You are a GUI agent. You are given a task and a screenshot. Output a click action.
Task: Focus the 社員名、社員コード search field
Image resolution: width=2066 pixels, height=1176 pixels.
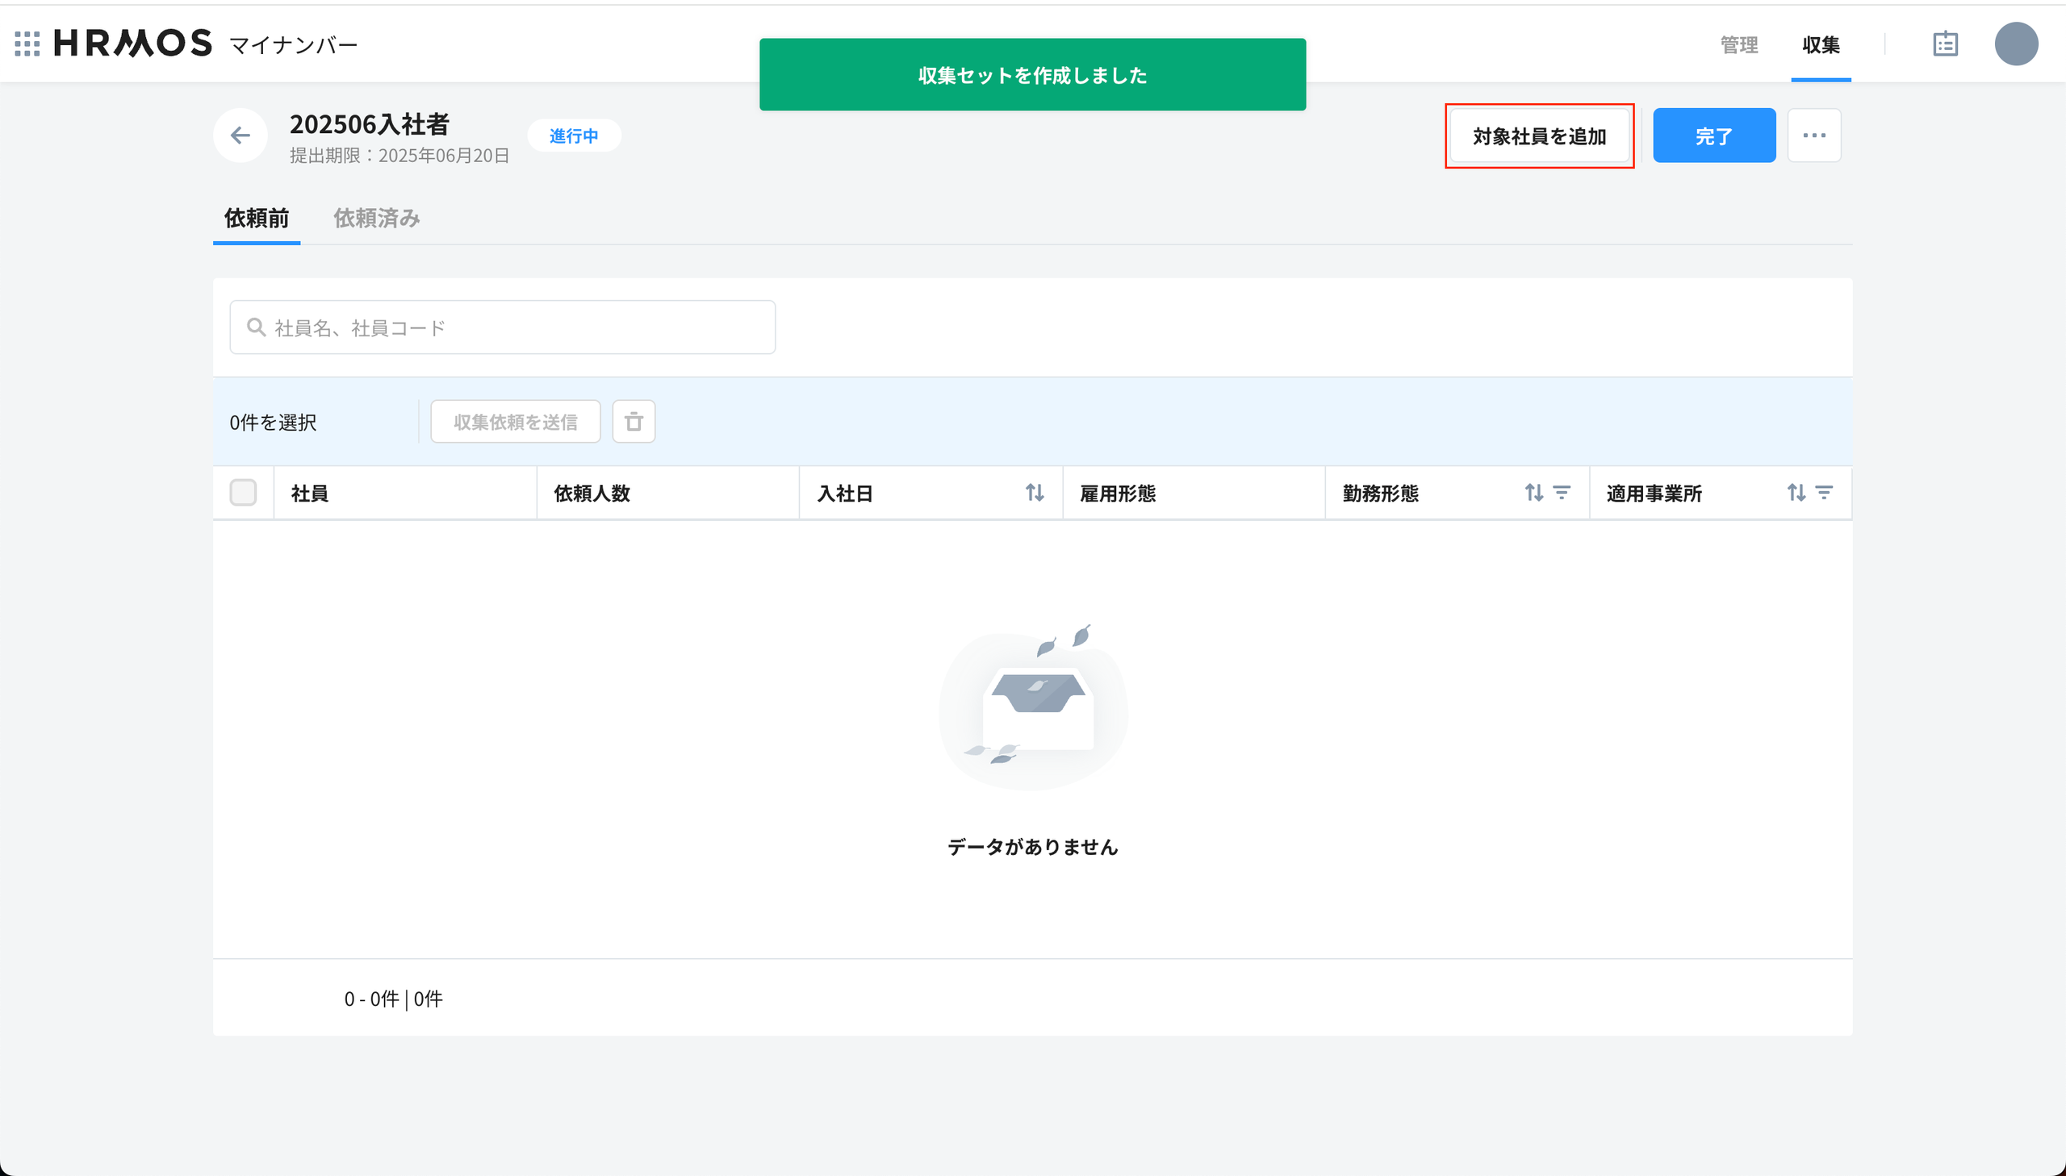point(503,327)
